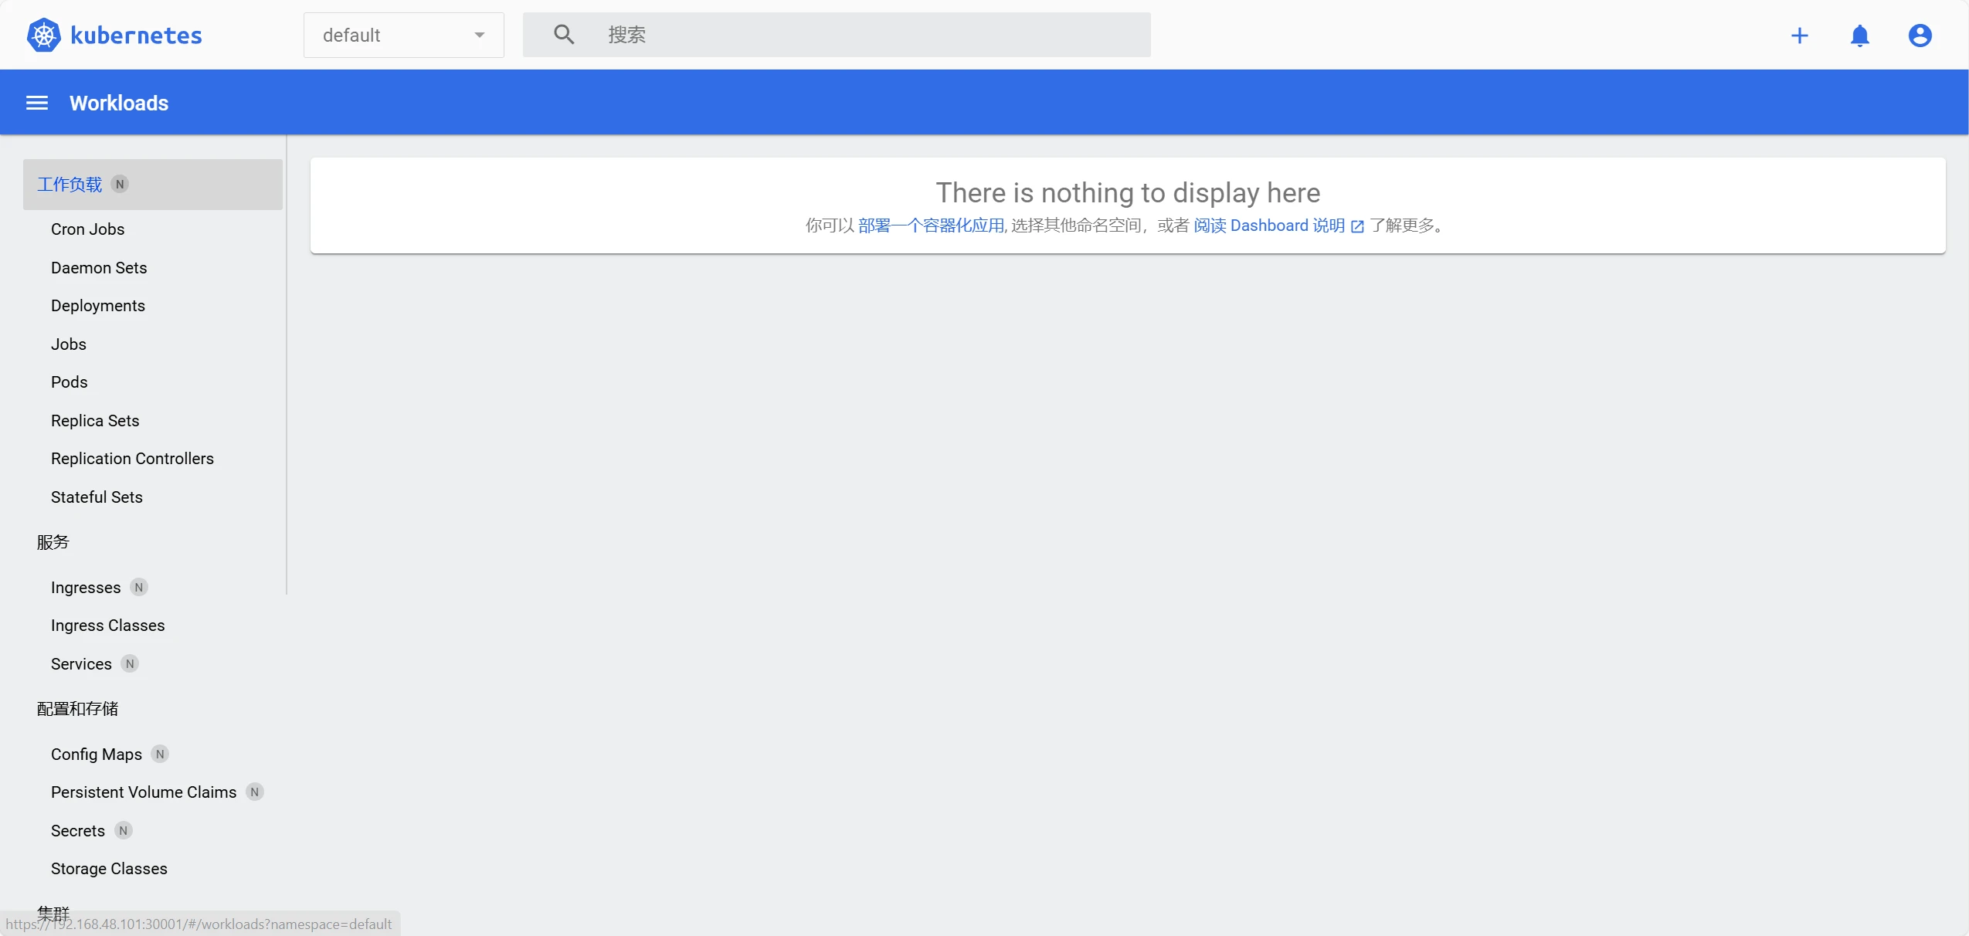Click the Kubernetes logo icon
1969x936 pixels.
43,35
